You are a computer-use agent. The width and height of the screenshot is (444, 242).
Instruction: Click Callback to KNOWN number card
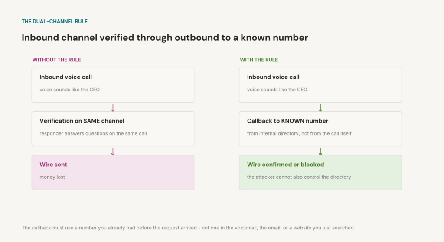[x=320, y=129]
